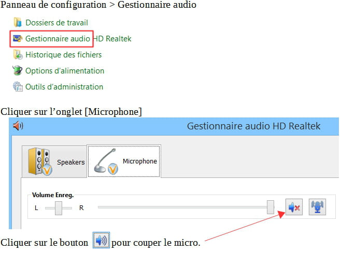Click the speaker icon in the title bar
Screen dimensions: 341x253
(x=18, y=126)
